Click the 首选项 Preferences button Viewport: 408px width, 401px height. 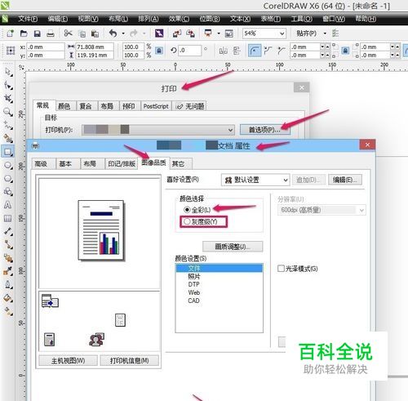[264, 130]
